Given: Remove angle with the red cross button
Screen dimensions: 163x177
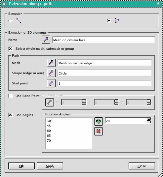Looking at the screenshot, I should (99, 131).
